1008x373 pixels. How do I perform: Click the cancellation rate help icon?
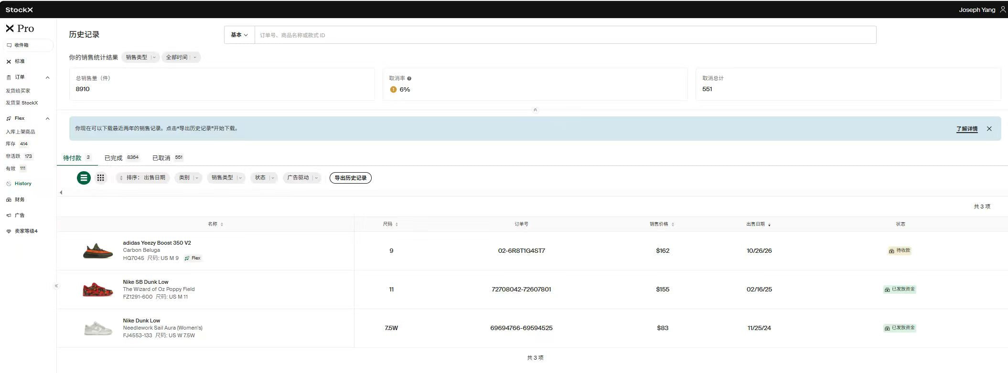pyautogui.click(x=409, y=78)
